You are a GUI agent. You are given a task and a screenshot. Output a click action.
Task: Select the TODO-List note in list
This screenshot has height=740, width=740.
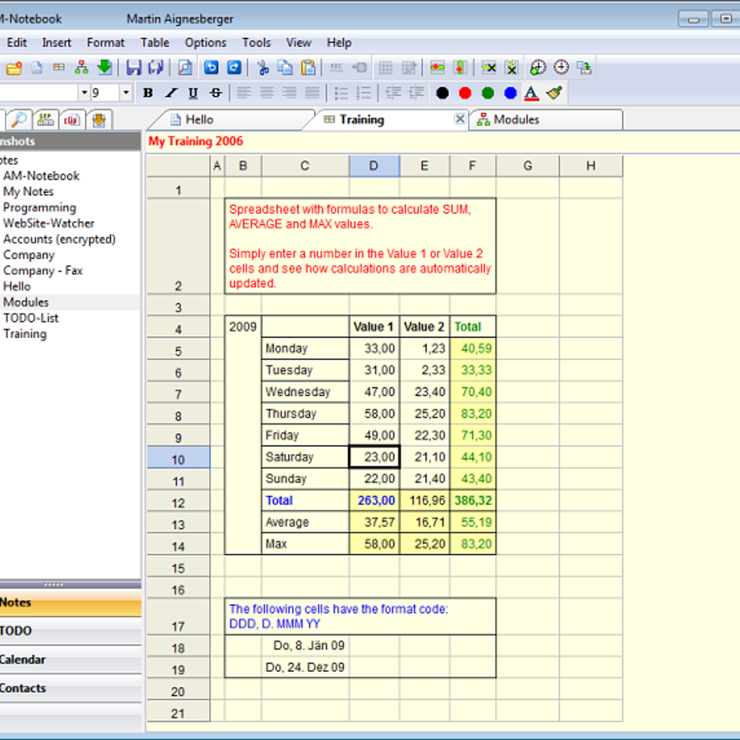tap(31, 318)
